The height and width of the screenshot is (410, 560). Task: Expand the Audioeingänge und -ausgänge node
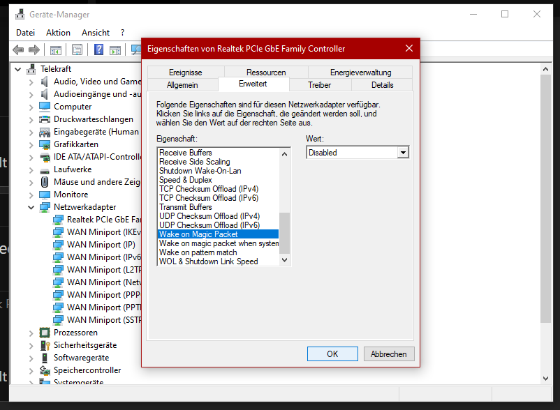31,95
